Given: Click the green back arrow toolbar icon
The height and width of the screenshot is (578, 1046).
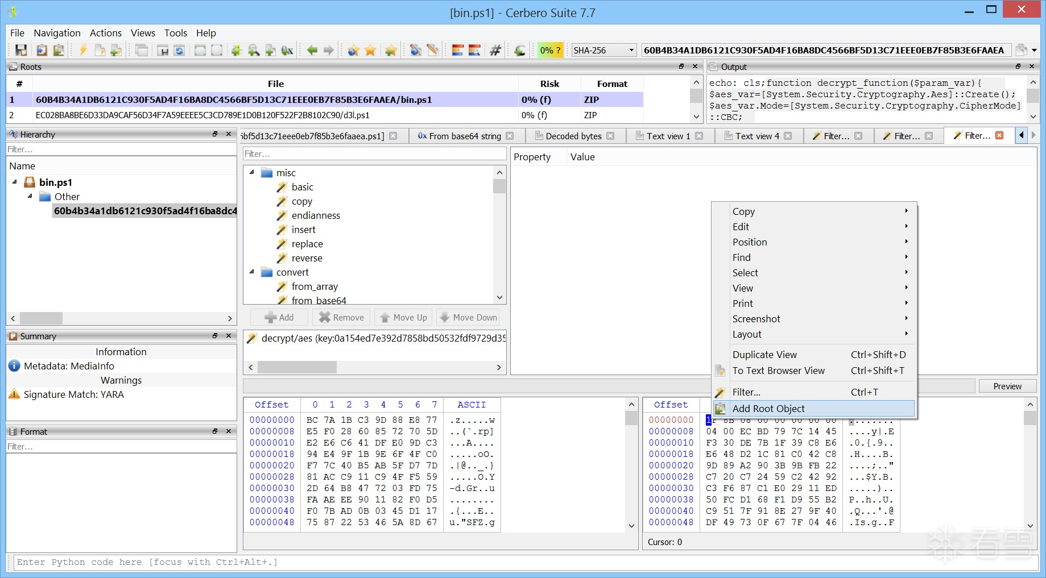Looking at the screenshot, I should click(x=312, y=50).
